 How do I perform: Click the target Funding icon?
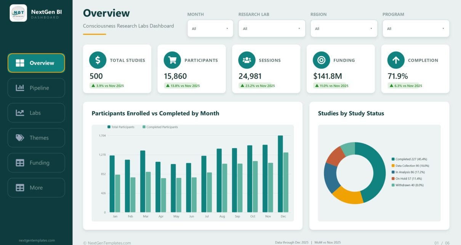coord(321,60)
